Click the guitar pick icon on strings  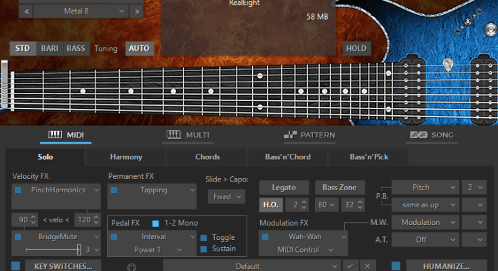[448, 65]
